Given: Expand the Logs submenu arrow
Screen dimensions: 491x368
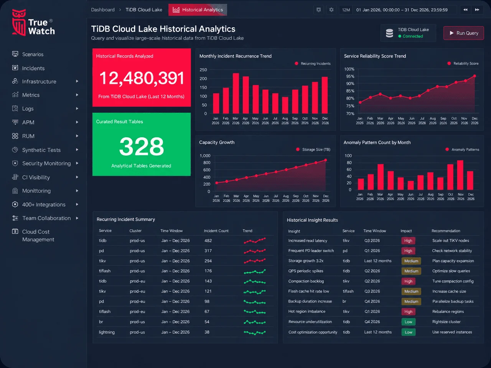Looking at the screenshot, I should 77,108.
